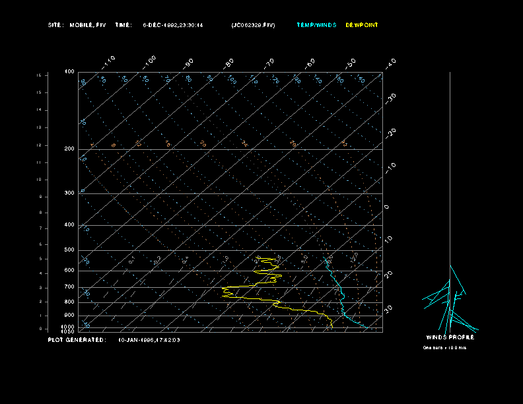Click the 500 pressure level label
The image size is (523, 404).
[x=69, y=250]
